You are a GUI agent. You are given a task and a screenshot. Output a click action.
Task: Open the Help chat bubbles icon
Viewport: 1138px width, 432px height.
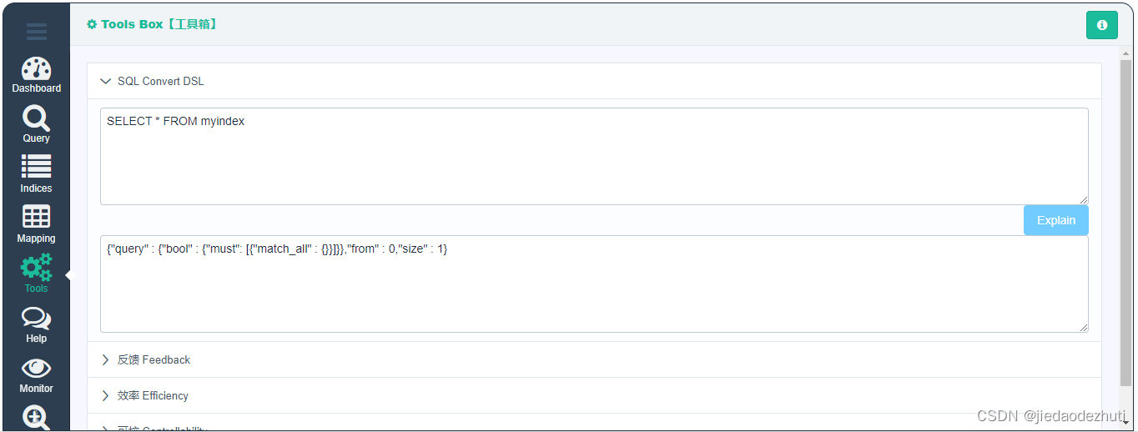click(x=36, y=318)
